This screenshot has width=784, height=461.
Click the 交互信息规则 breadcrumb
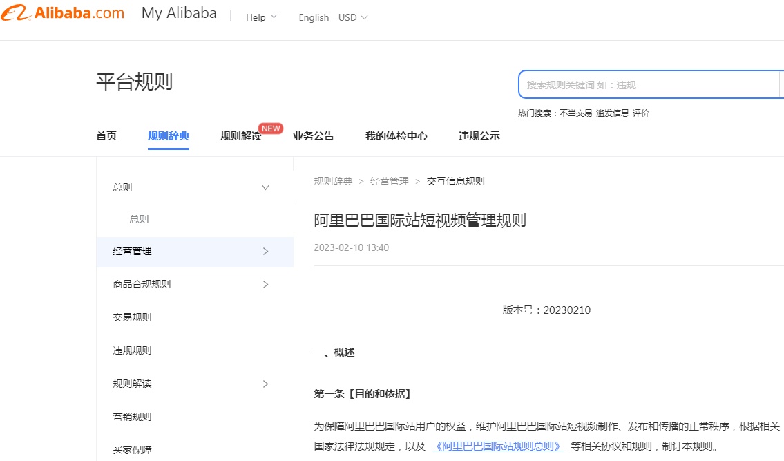(x=455, y=181)
